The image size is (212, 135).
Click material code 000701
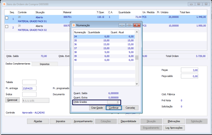(68, 17)
